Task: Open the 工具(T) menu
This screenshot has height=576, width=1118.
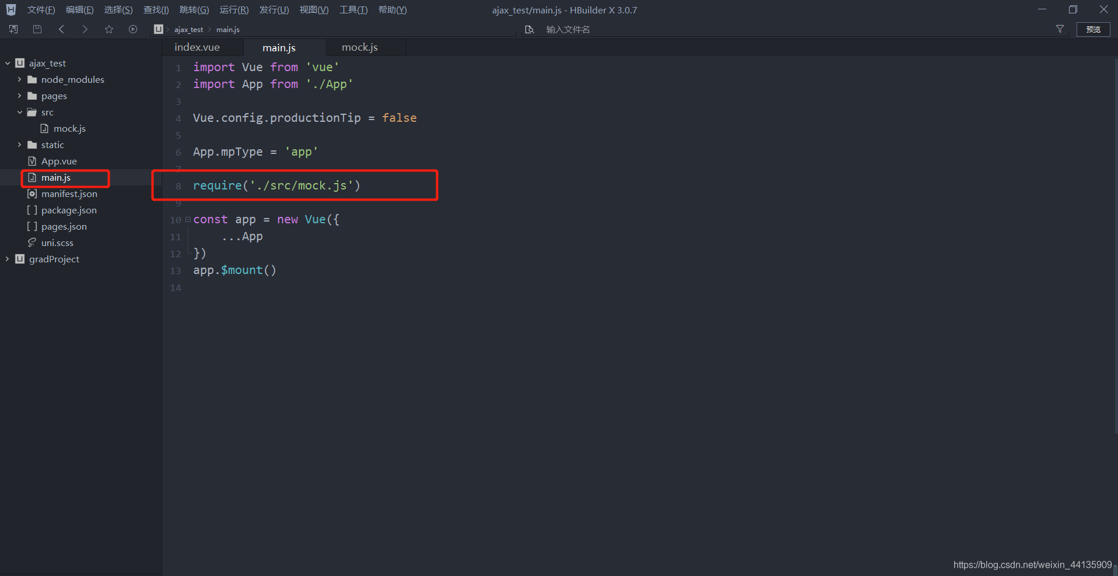Action: (x=353, y=10)
